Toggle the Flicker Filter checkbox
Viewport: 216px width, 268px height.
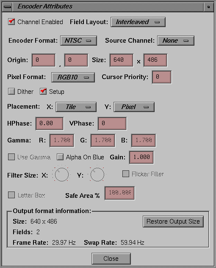[126, 174]
